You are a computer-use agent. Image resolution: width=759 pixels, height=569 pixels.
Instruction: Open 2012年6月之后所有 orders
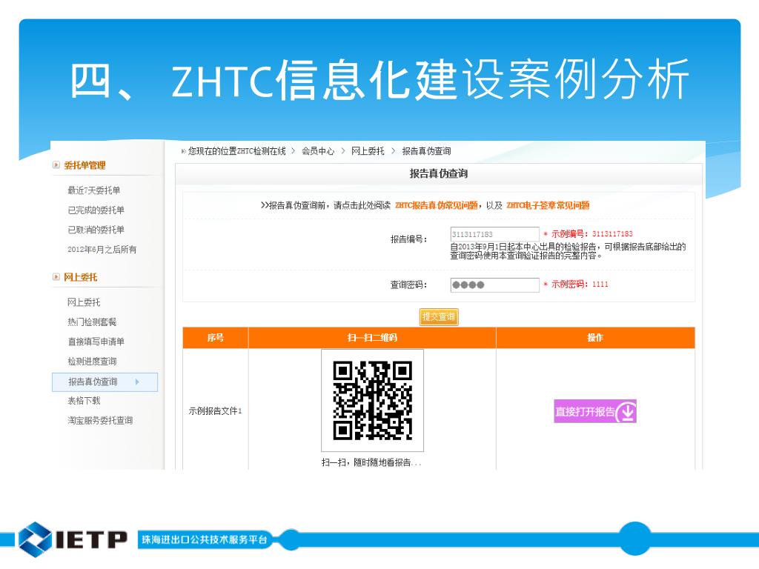(102, 250)
